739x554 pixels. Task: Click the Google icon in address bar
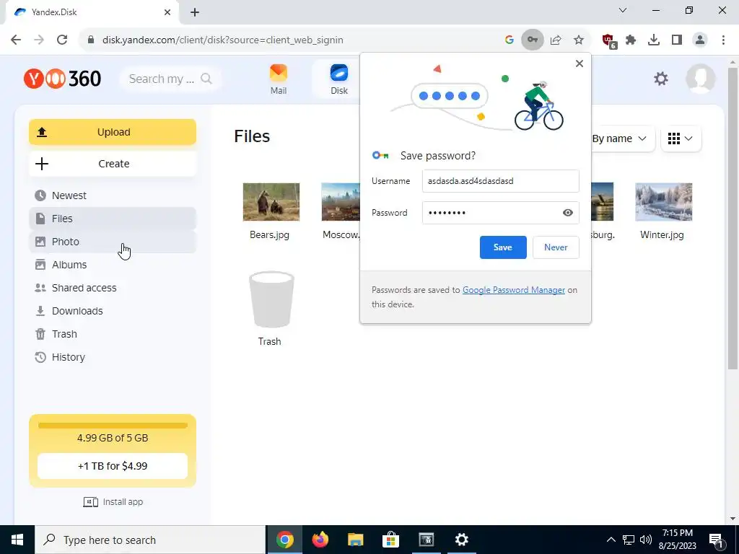point(509,40)
